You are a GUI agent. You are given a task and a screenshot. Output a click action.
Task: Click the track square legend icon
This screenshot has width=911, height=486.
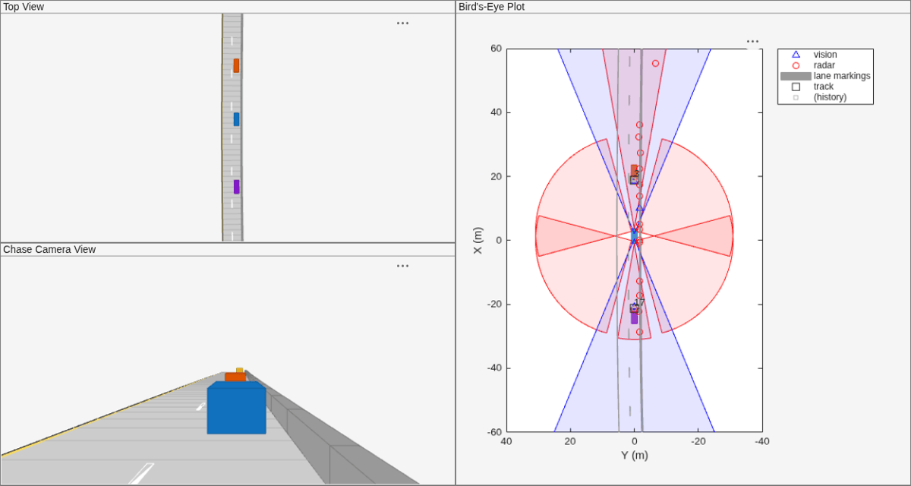(x=796, y=87)
